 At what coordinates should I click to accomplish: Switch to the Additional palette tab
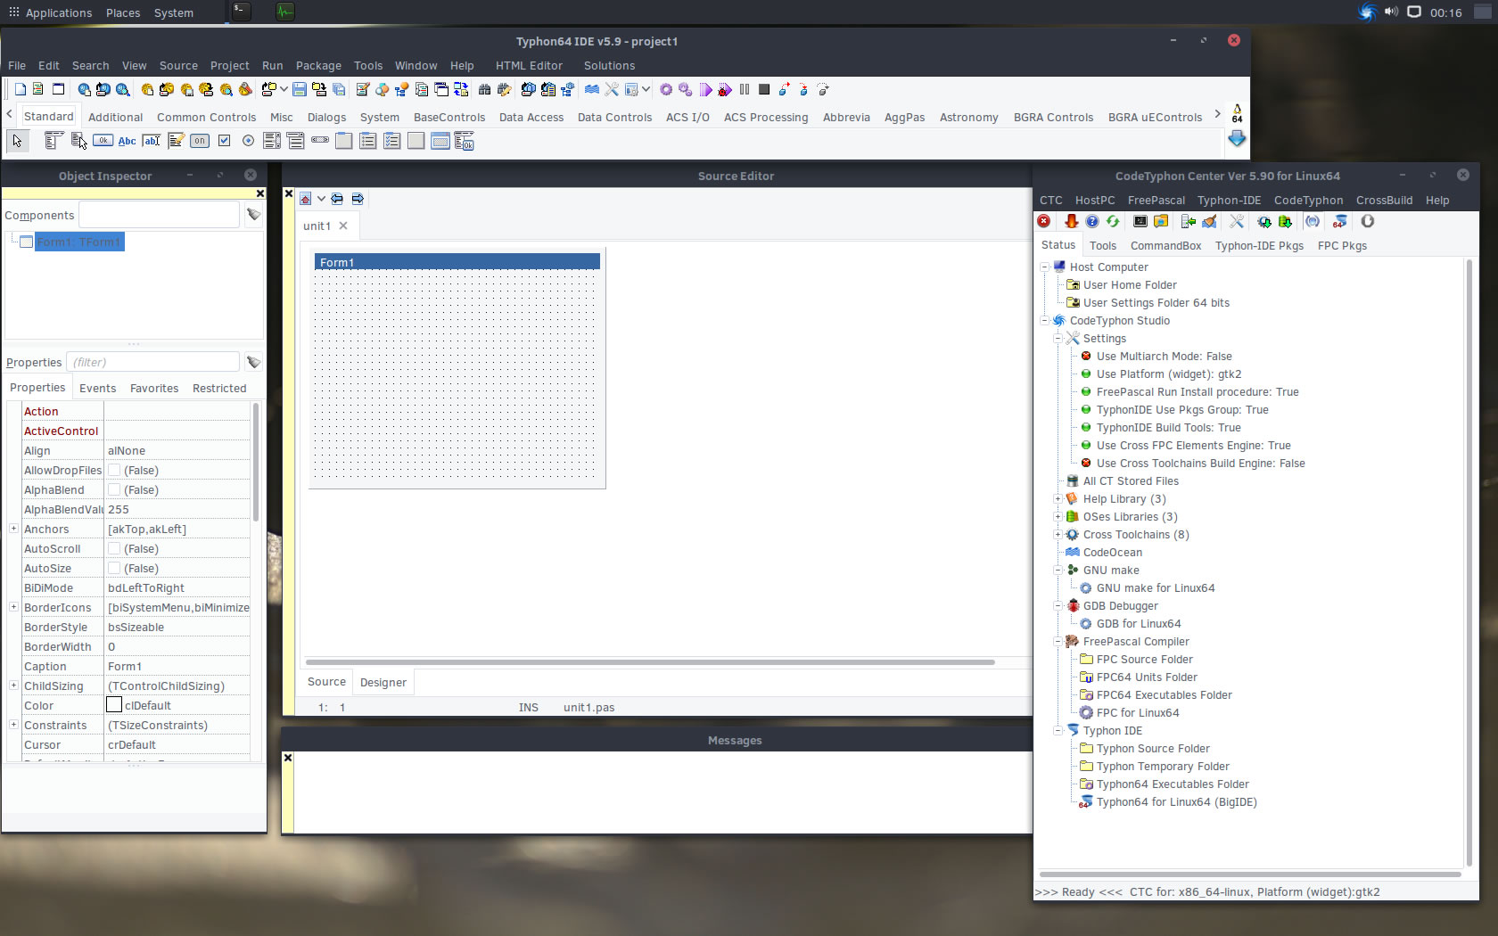pos(115,118)
